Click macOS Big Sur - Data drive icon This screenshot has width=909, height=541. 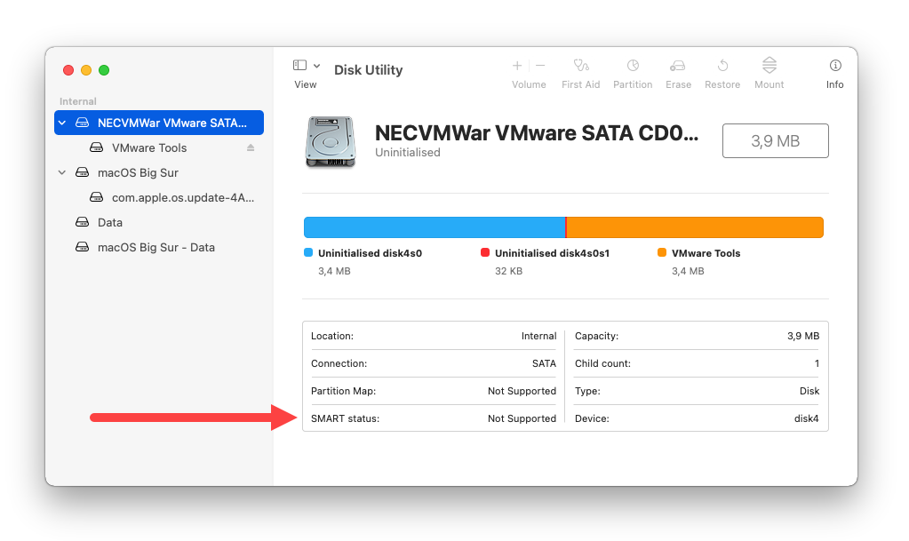83,247
